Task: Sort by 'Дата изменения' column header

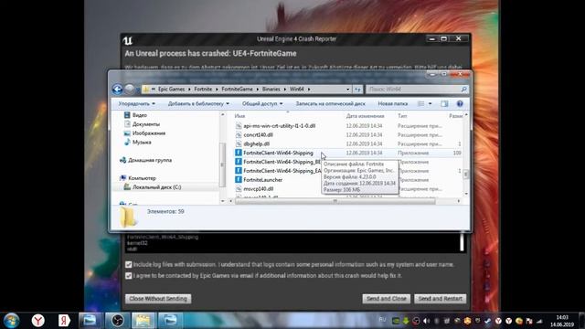Action: (x=365, y=116)
